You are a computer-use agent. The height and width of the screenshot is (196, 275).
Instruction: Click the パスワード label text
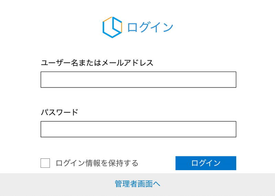(59, 112)
